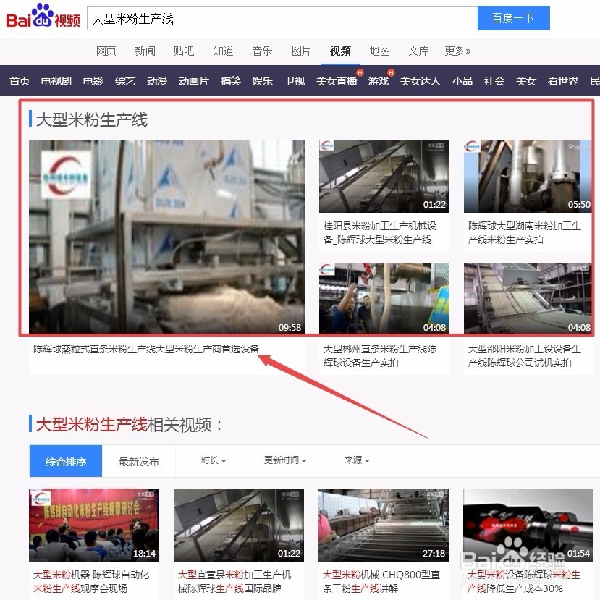Play the large 陈辉球蒸粒式直条米粉生产线 video thumbnail
The height and width of the screenshot is (600, 600).
coord(166,239)
